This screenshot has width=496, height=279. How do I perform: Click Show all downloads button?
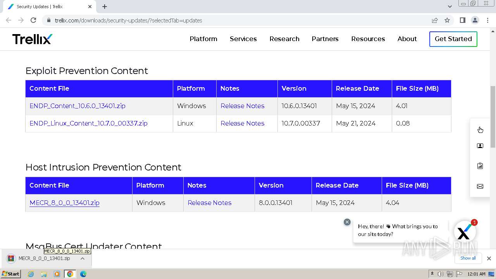pos(468,258)
